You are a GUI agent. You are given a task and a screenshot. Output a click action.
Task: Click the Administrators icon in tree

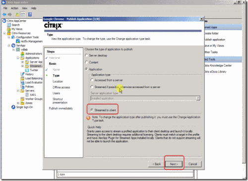[22, 53]
